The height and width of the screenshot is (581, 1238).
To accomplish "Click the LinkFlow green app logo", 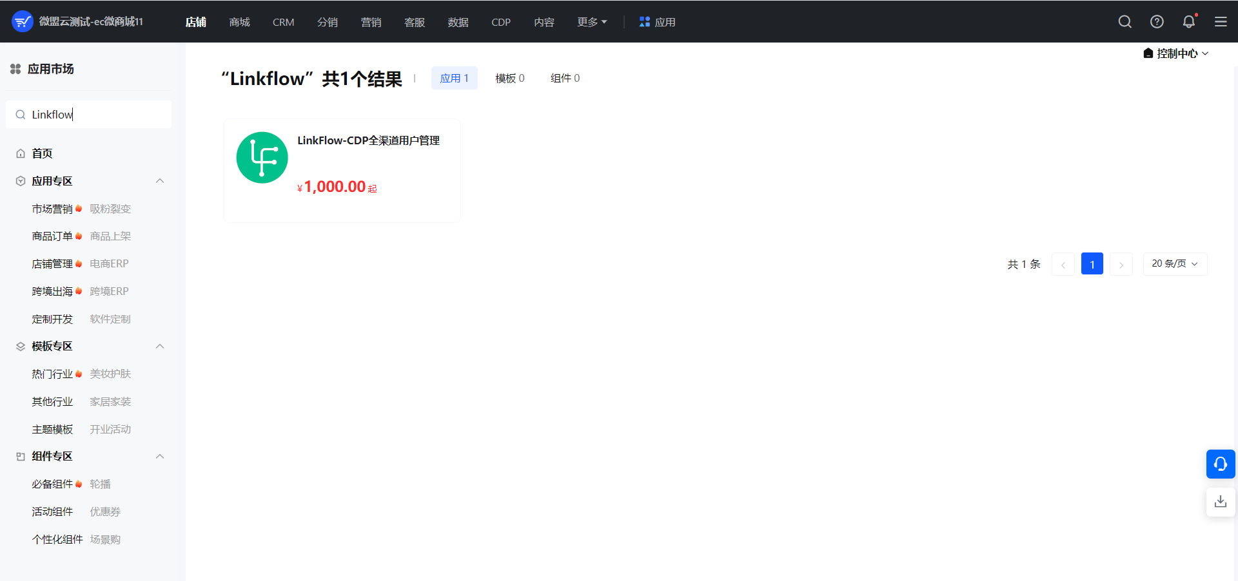I will tap(262, 158).
